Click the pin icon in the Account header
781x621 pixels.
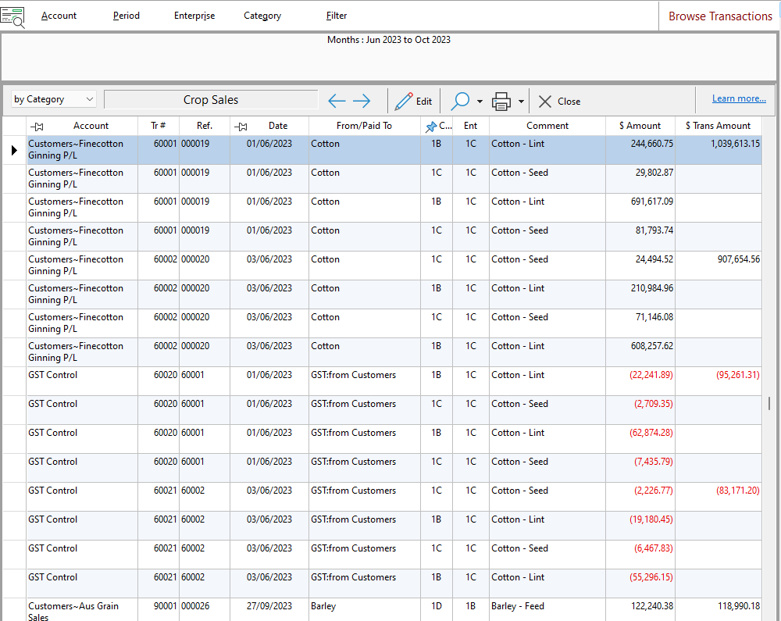tap(37, 127)
